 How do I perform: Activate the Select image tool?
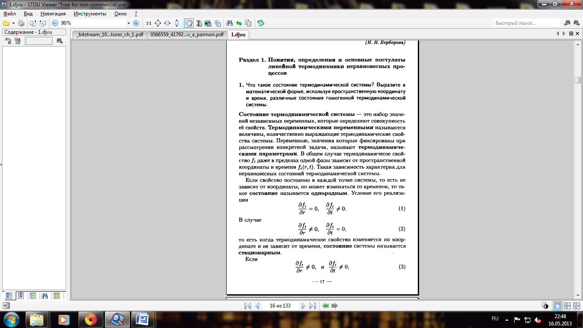pyautogui.click(x=208, y=23)
